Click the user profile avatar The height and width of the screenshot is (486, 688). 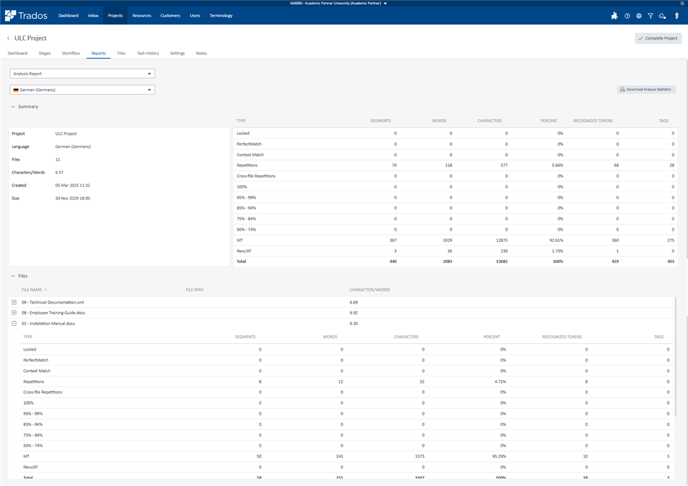(677, 15)
